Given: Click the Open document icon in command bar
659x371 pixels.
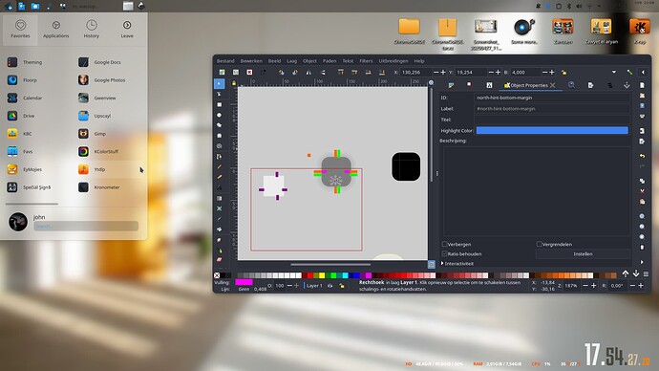Looking at the screenshot, I should pyautogui.click(x=642, y=96).
